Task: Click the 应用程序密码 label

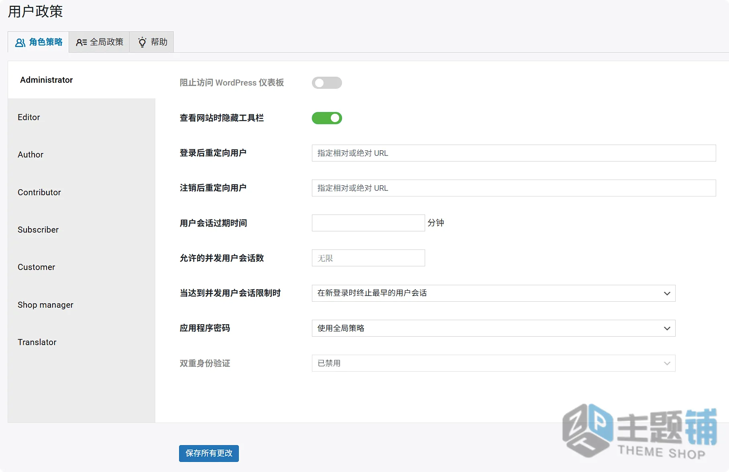Action: 205,328
